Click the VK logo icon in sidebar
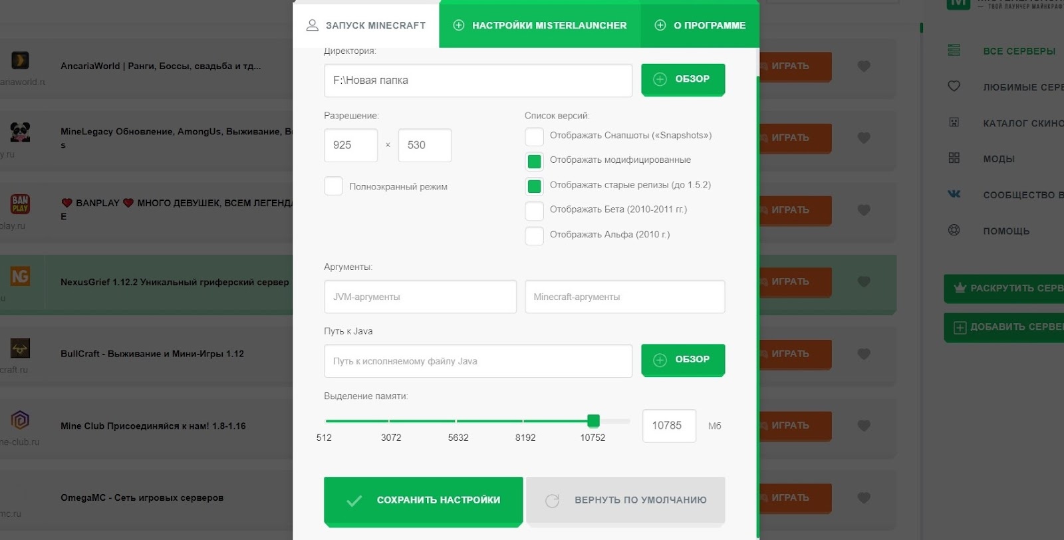This screenshot has height=540, width=1064. pyautogui.click(x=954, y=194)
